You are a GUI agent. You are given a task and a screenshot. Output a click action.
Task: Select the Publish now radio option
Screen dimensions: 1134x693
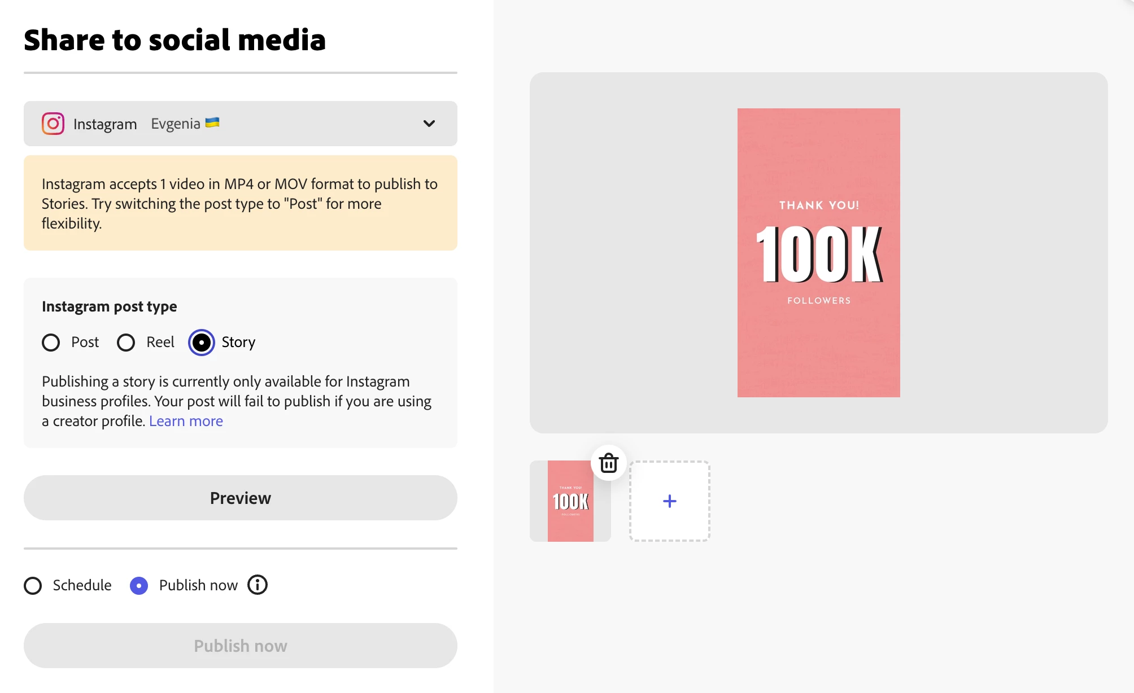139,586
